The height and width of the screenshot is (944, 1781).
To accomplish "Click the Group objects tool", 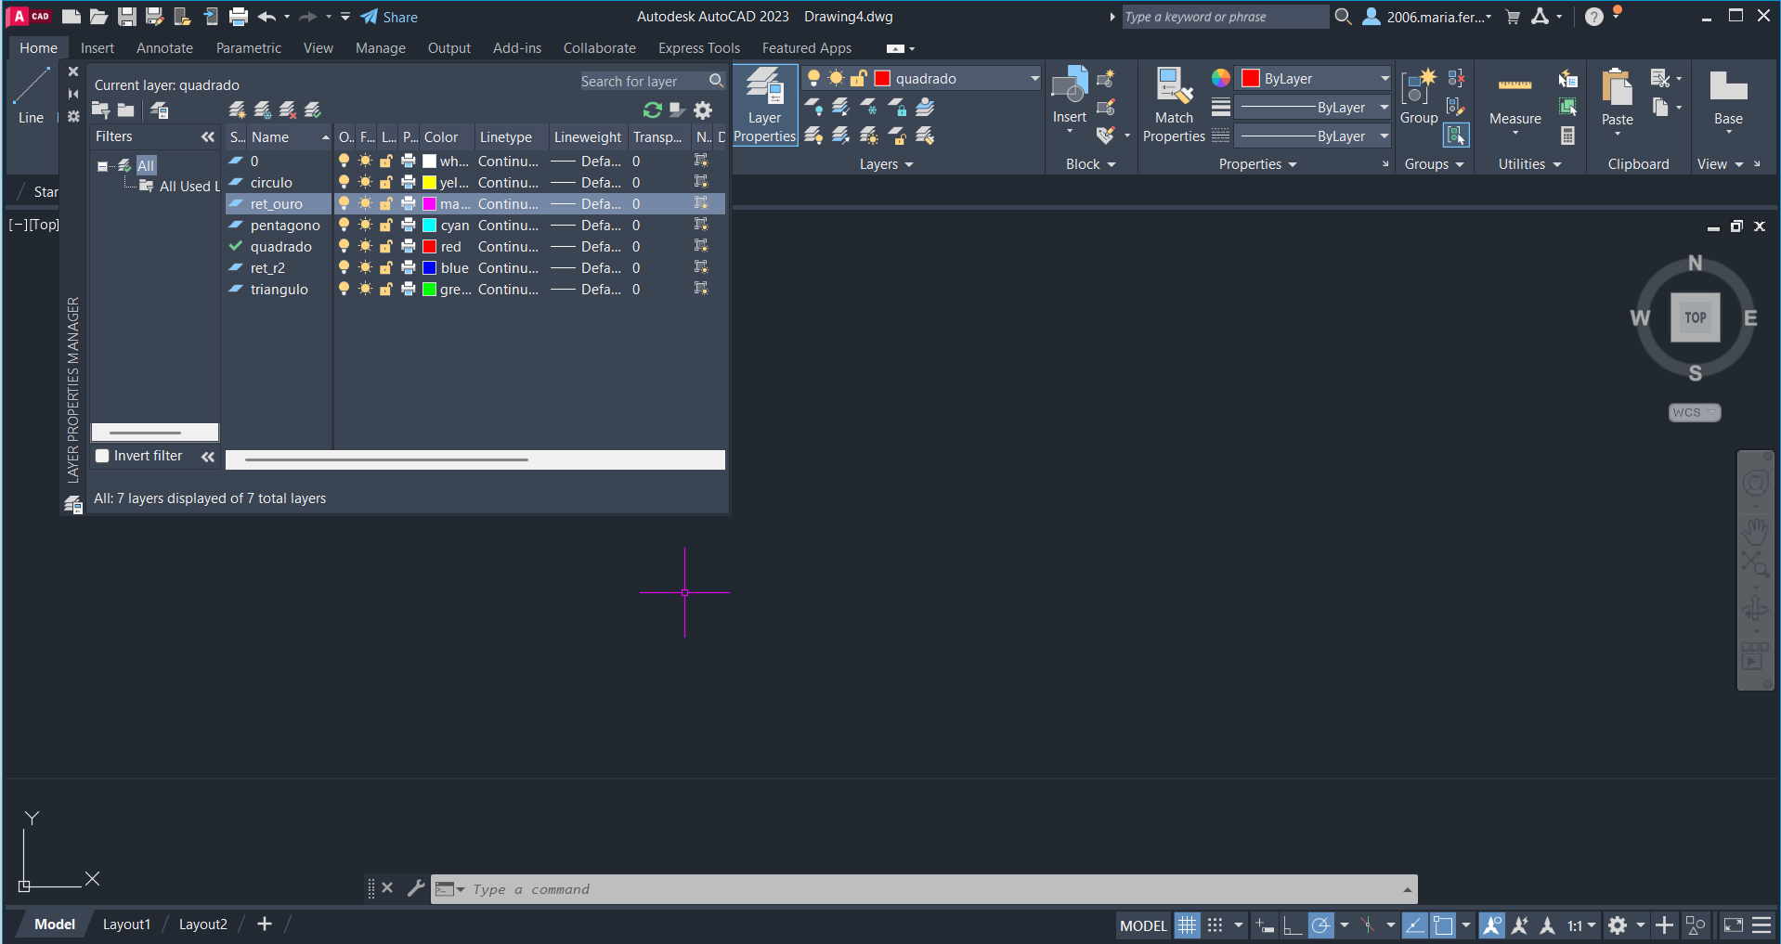I will pos(1419,96).
